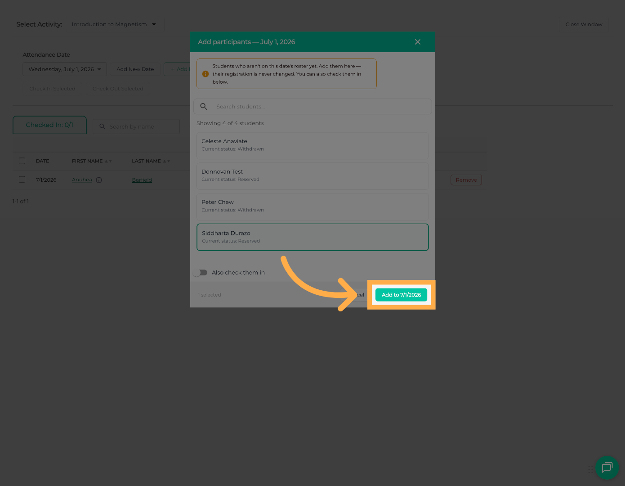Select student Peter Chew
625x486 pixels.
pyautogui.click(x=312, y=207)
